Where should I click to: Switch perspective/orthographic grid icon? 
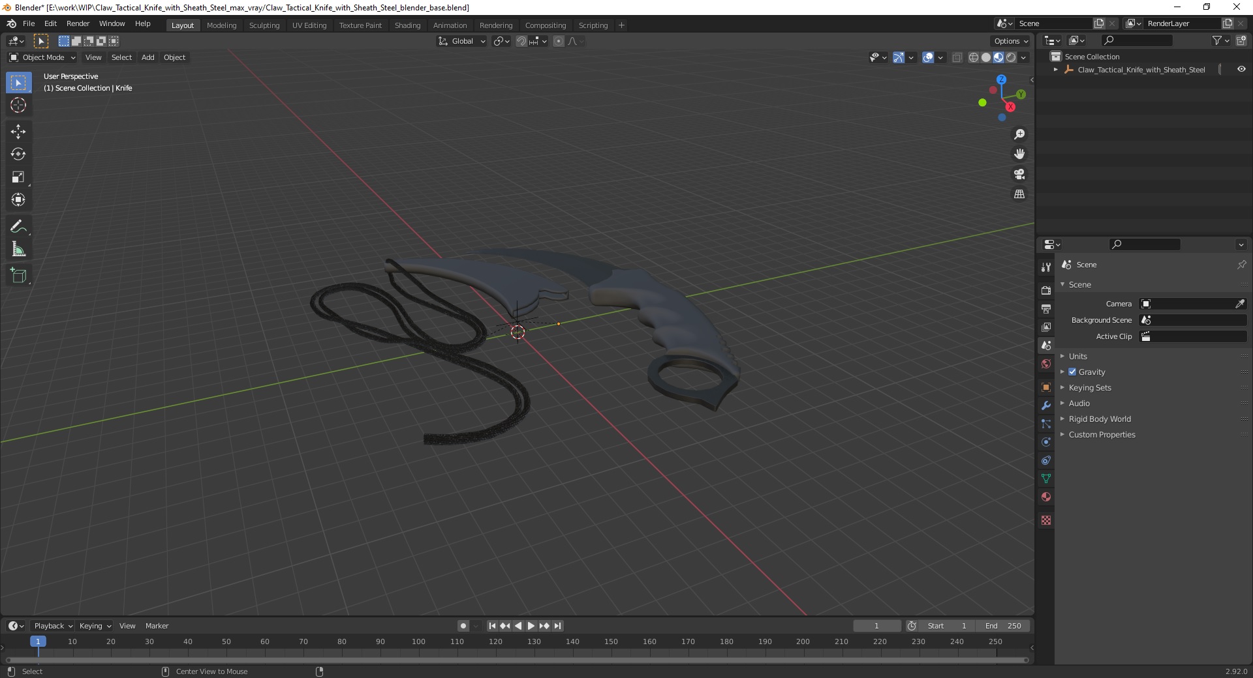click(1019, 194)
